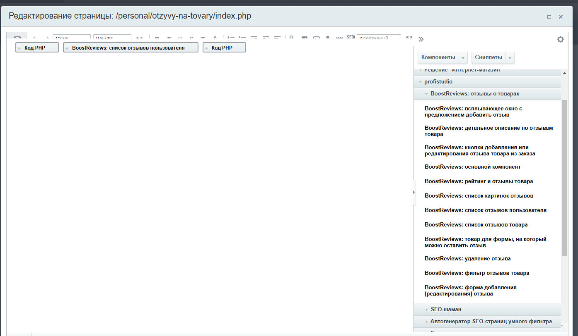Maximize the page editing dialog
Image resolution: width=578 pixels, height=336 pixels.
click(x=549, y=17)
